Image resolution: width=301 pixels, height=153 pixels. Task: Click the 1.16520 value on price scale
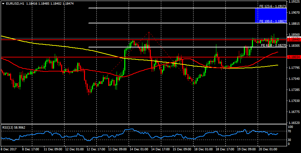[294, 123]
